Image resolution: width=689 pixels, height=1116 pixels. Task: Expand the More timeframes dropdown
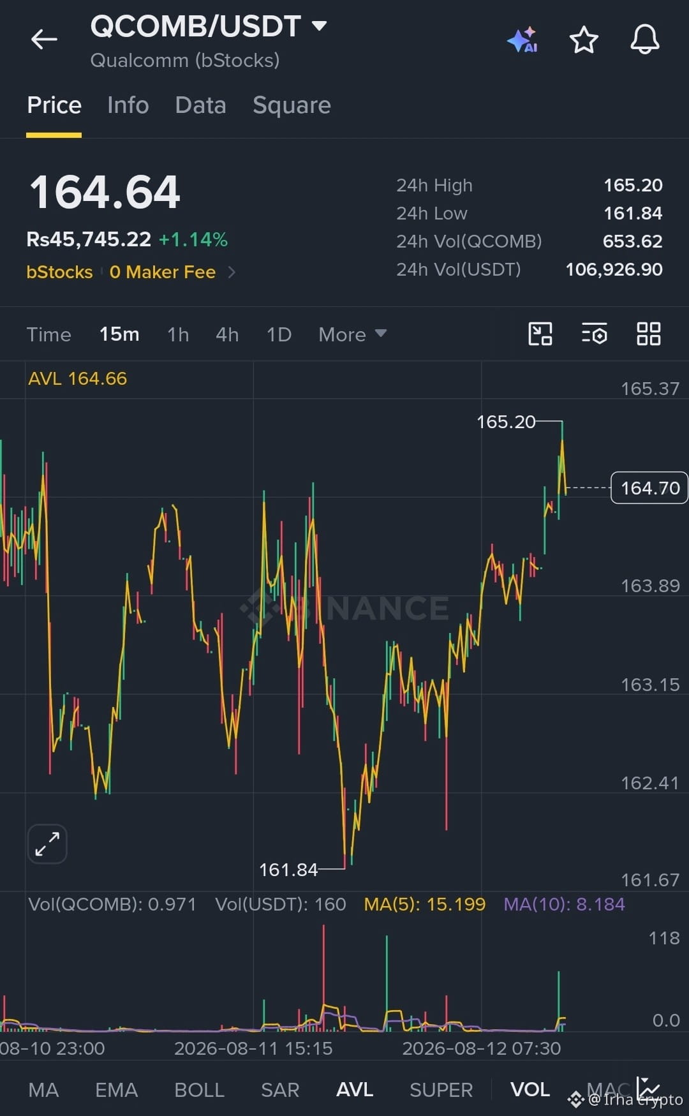tap(352, 334)
